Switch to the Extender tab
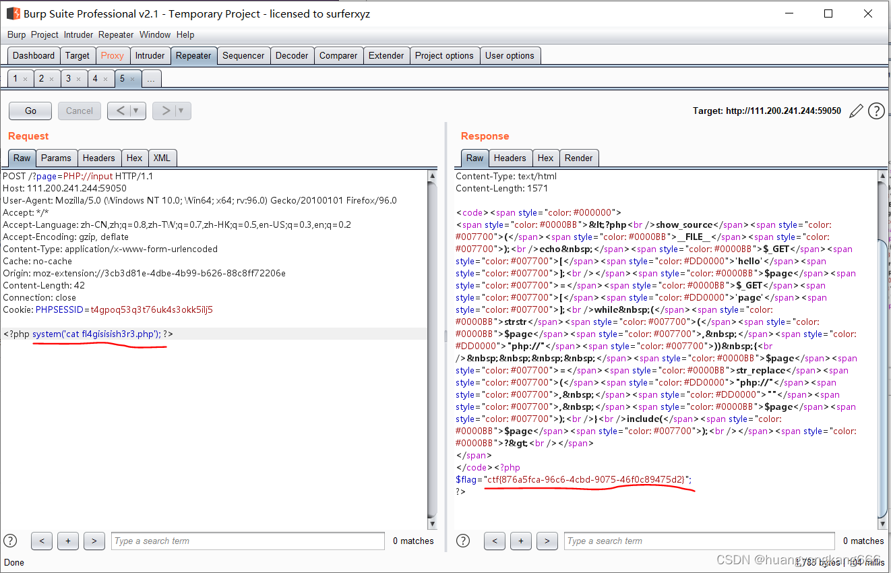 pyautogui.click(x=386, y=56)
